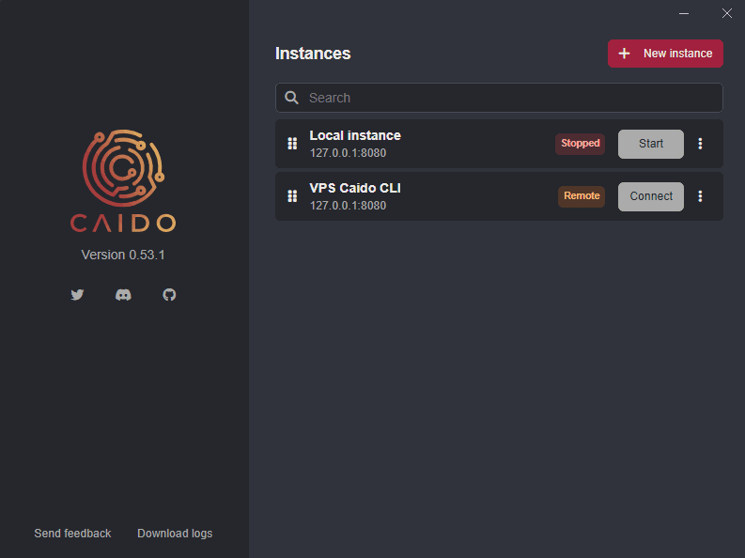Click the drag handle for VPS Caido CLI
This screenshot has width=745, height=558.
point(292,196)
